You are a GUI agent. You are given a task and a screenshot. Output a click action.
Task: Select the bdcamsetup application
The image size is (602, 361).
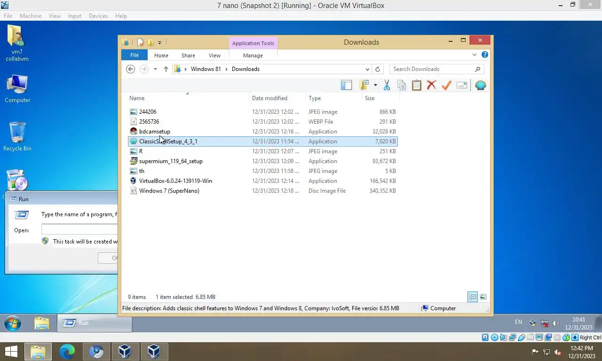click(262, 132)
